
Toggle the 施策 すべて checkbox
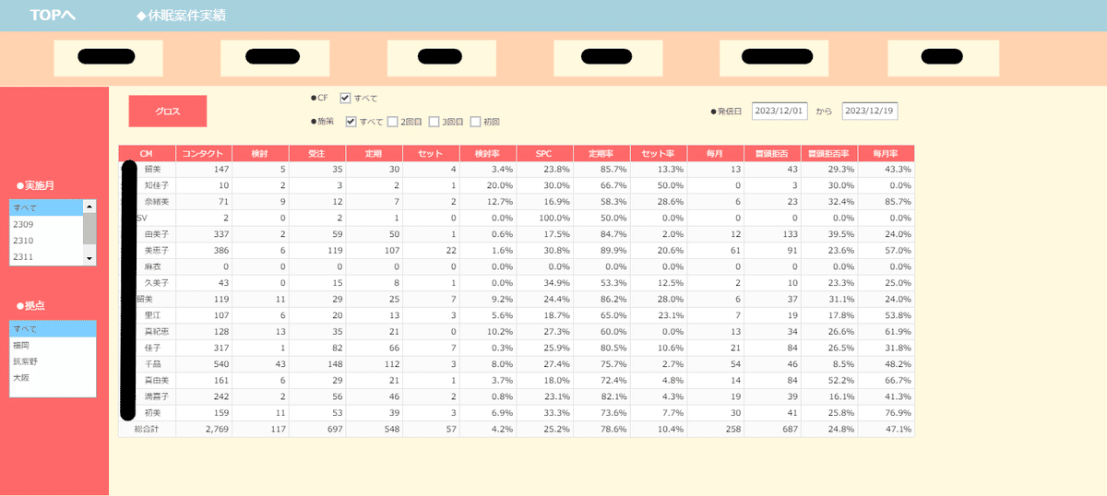pyautogui.click(x=351, y=122)
